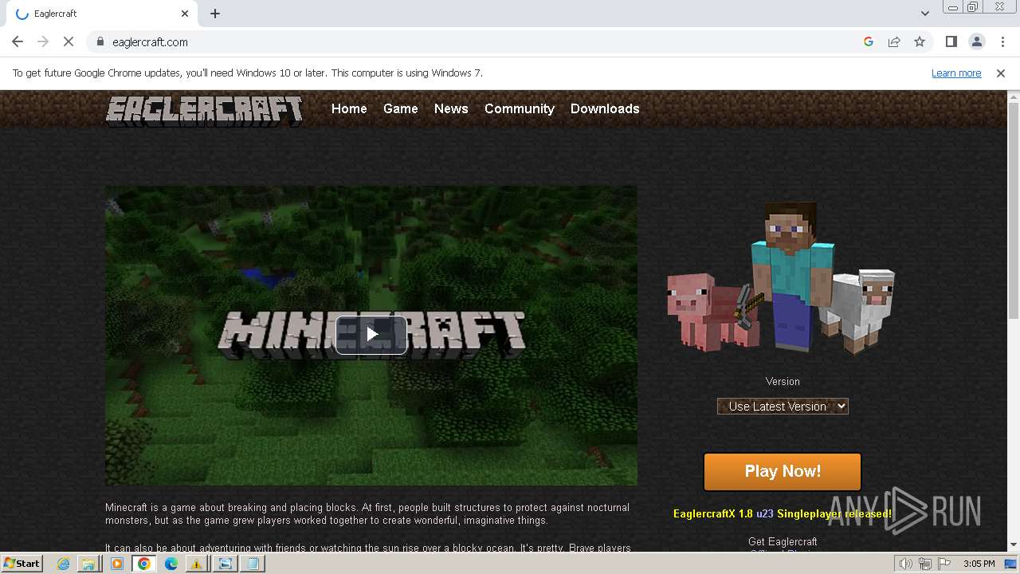Click the site lock icon in address bar
The image size is (1020, 574).
[100, 41]
